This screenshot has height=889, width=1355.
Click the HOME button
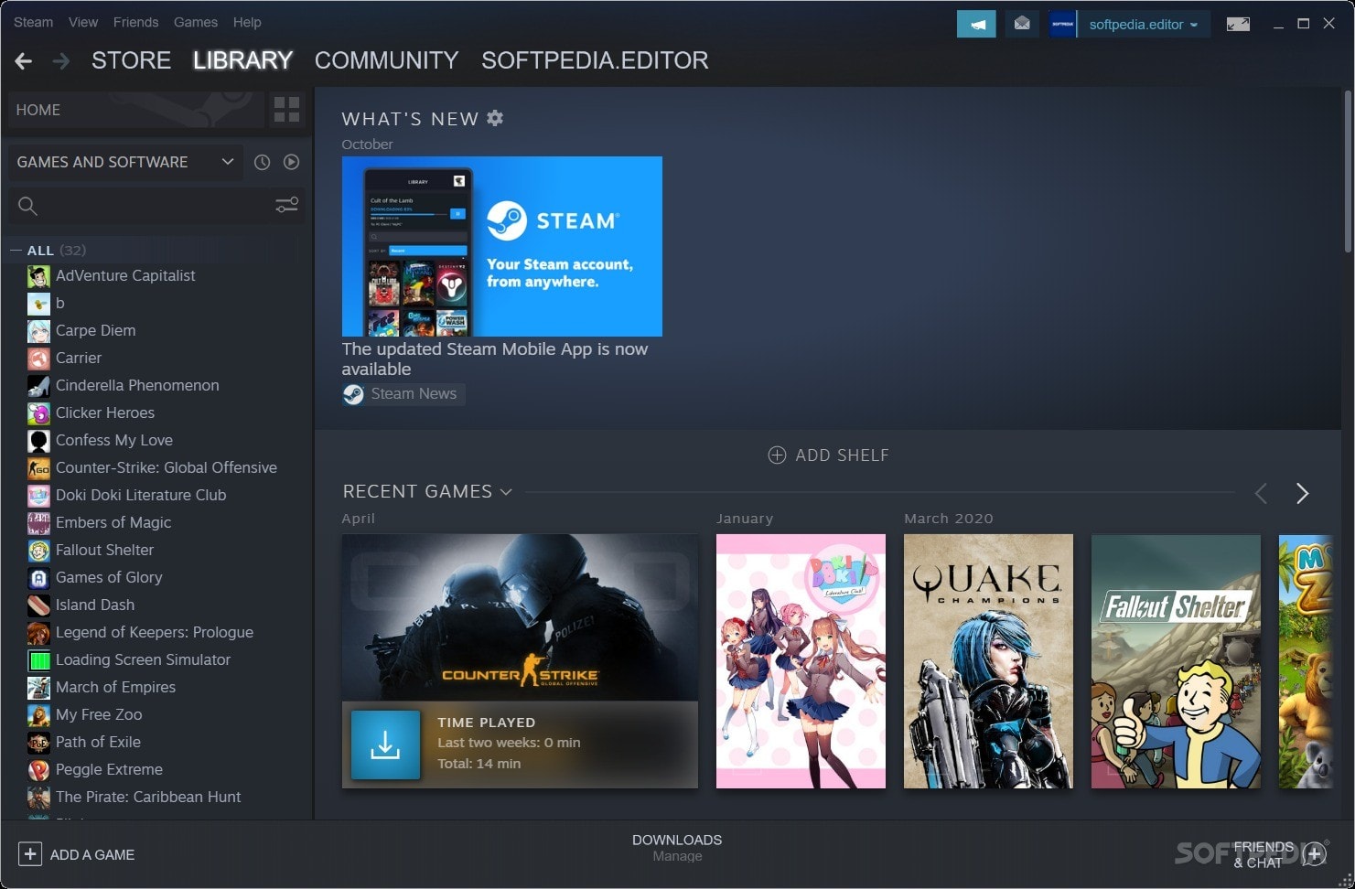(137, 110)
